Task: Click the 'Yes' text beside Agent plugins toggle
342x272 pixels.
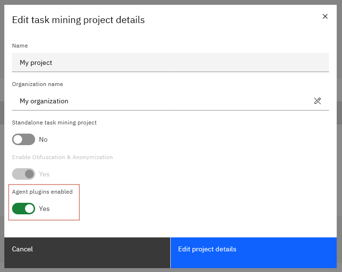Action: coord(44,209)
